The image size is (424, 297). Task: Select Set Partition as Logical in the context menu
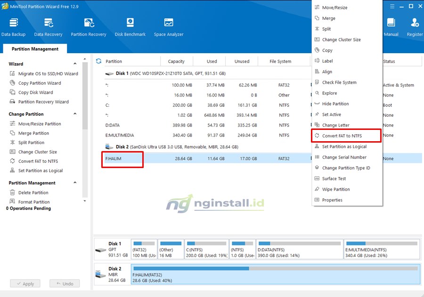click(347, 146)
